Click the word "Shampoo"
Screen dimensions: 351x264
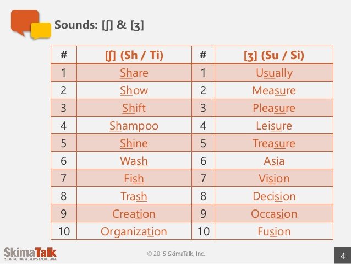click(134, 126)
